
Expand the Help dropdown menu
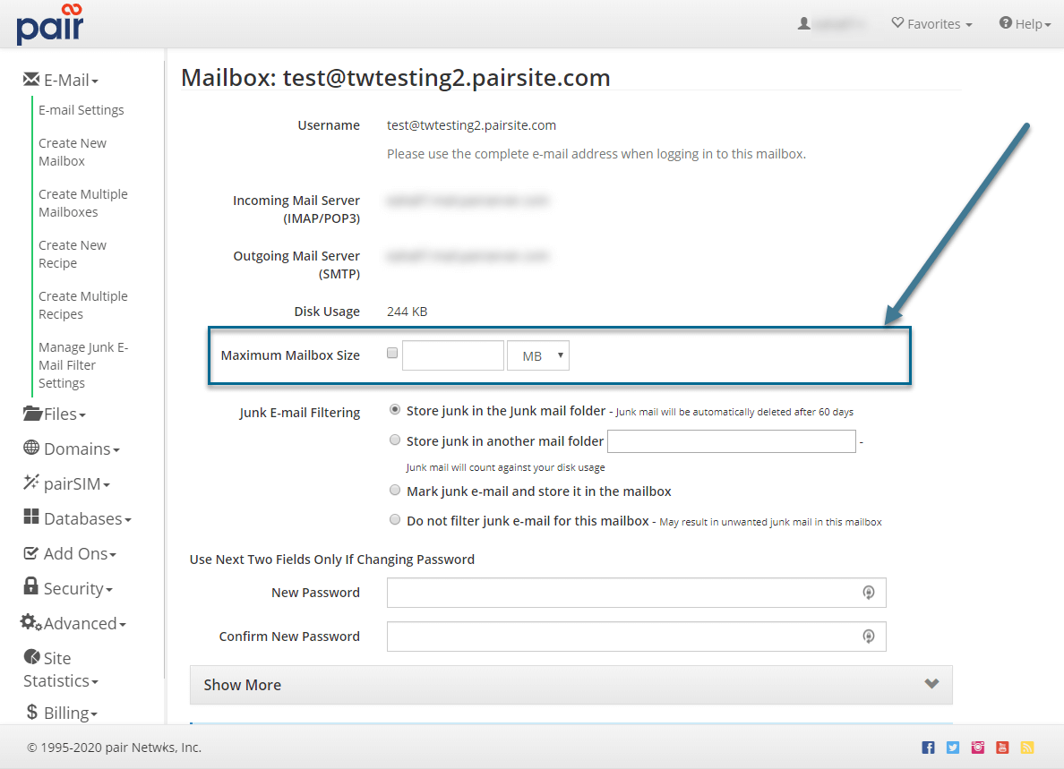(x=1025, y=23)
